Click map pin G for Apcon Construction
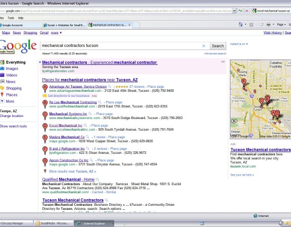Image resolution: width=291 pixels, height=227 pixels. (45, 162)
